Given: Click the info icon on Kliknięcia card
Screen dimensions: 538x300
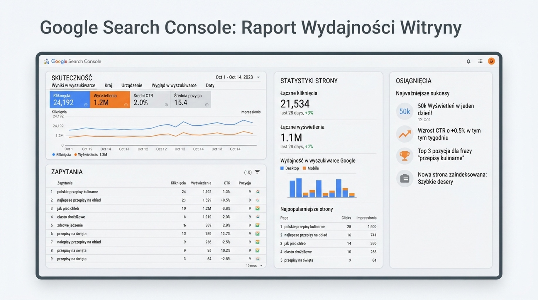Looking at the screenshot, I should [86, 105].
